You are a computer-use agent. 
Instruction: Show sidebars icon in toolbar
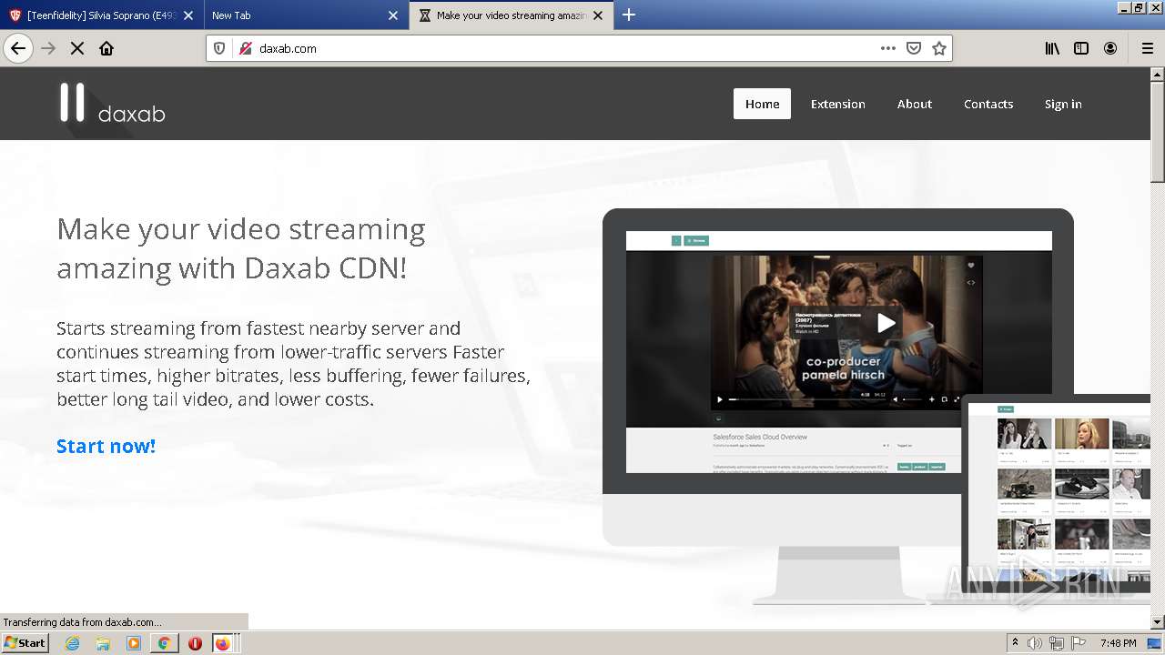tap(1081, 48)
